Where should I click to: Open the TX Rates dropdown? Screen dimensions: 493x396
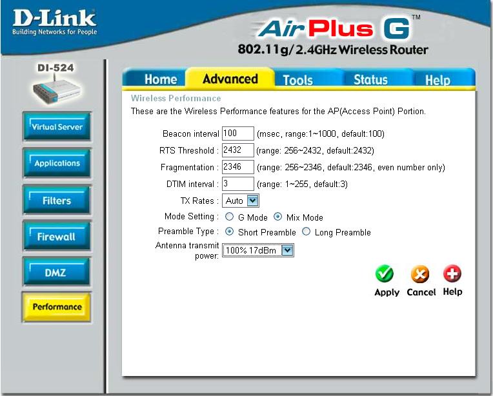(x=241, y=201)
